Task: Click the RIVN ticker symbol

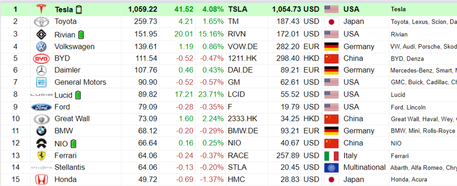Action: [238, 34]
